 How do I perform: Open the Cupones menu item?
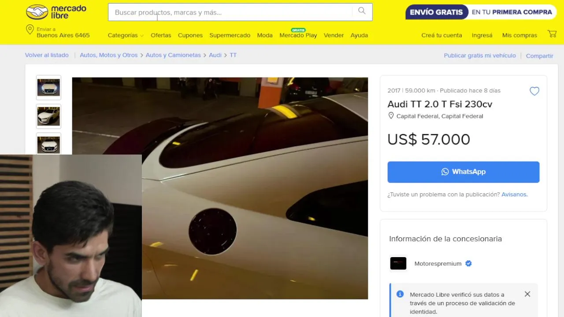coord(190,35)
